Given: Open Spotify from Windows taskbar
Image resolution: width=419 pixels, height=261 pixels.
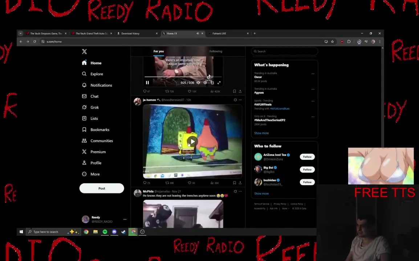Looking at the screenshot, I should click(105, 232).
